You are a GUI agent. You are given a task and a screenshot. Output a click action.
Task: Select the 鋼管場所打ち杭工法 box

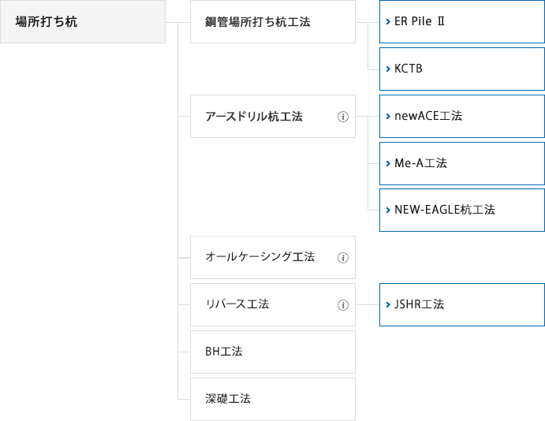pos(273,21)
